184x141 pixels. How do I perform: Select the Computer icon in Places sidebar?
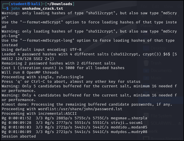click(146, 34)
